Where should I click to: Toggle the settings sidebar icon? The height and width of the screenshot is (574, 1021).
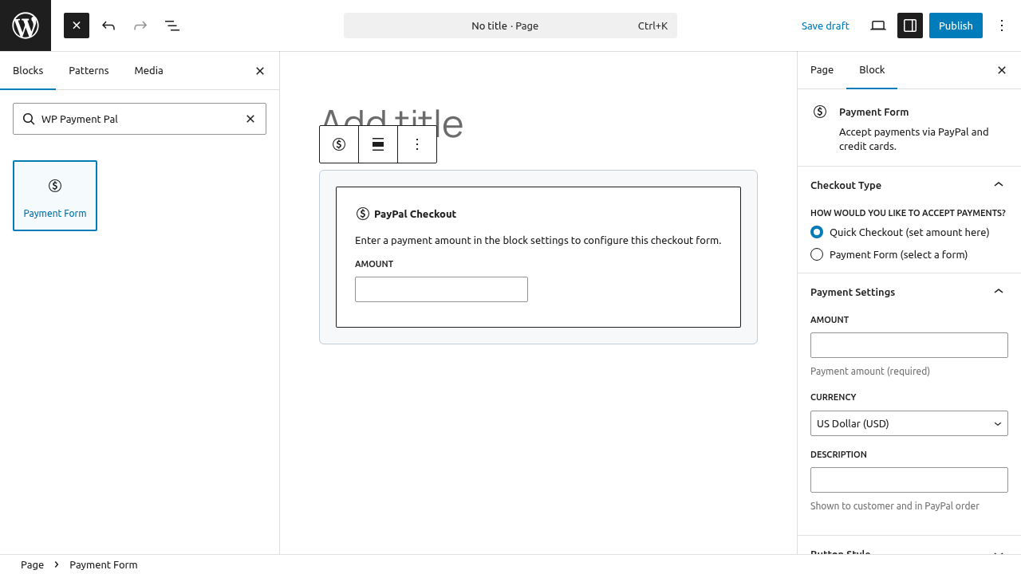point(910,26)
